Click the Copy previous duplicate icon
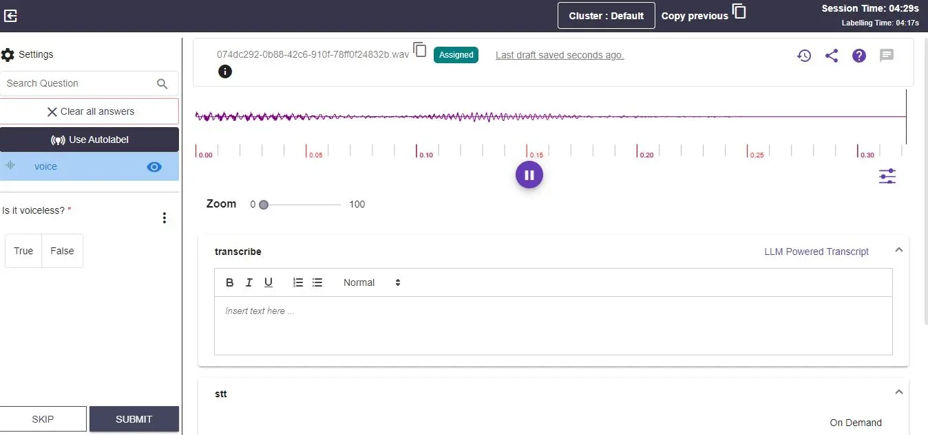 point(739,12)
